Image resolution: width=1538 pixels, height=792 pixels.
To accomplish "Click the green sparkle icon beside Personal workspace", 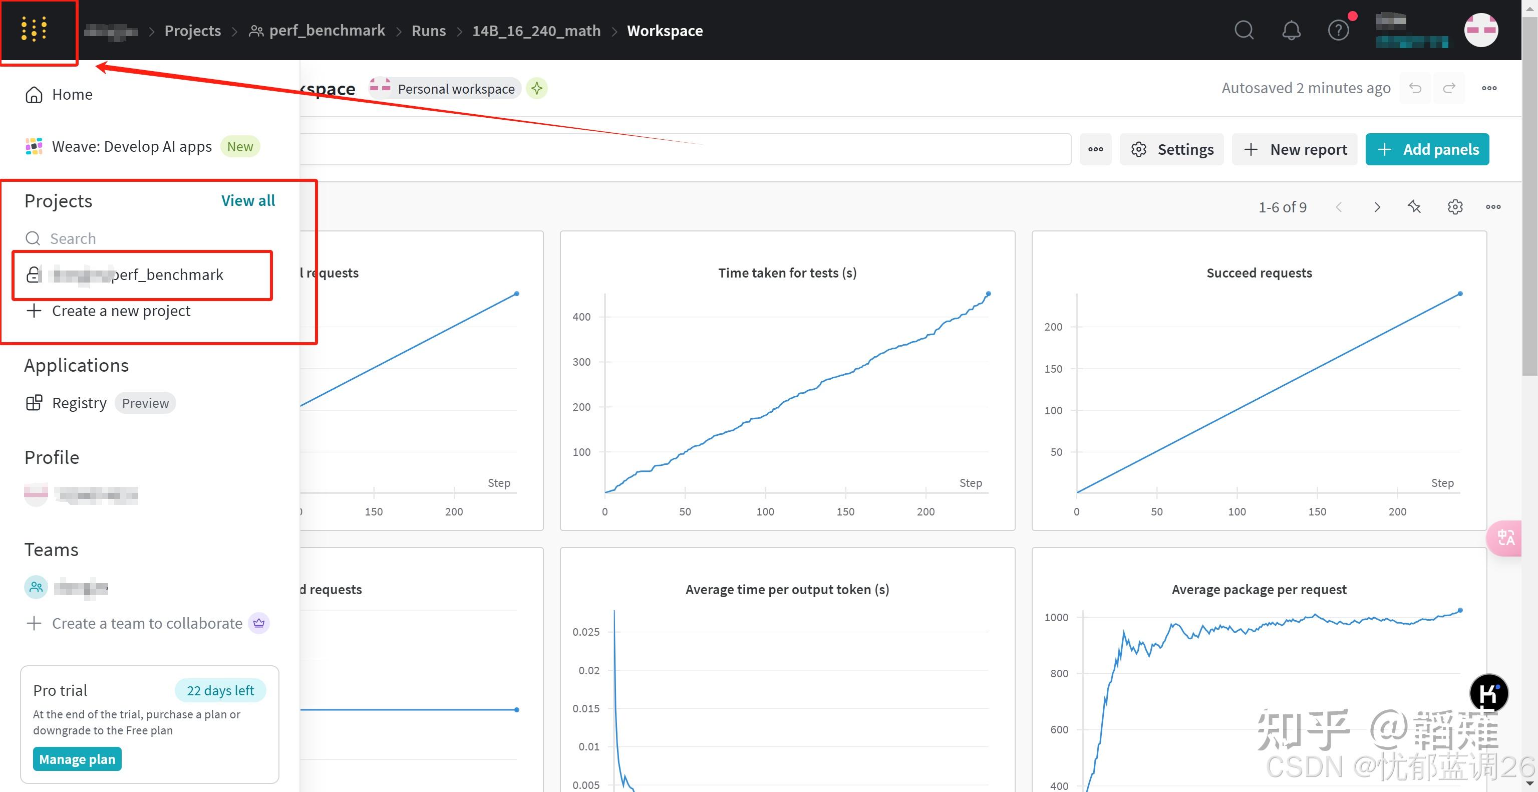I will tap(537, 88).
